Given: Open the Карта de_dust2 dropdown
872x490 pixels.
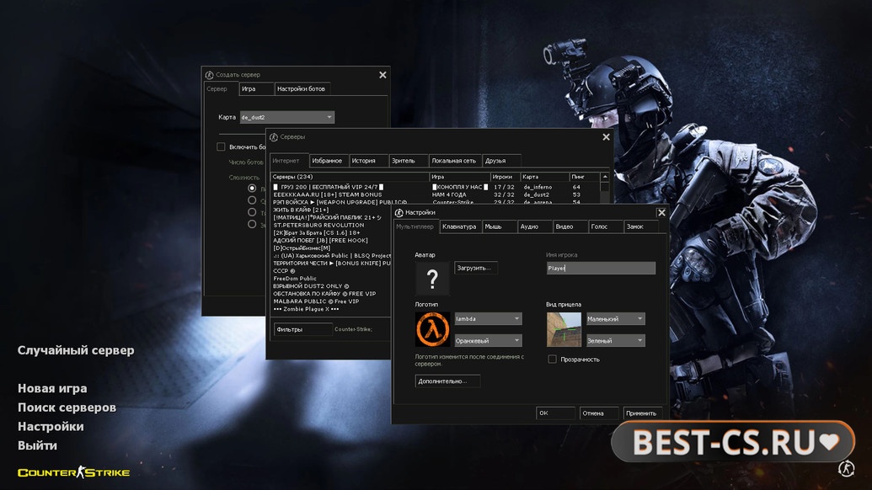Looking at the screenshot, I should [287, 117].
